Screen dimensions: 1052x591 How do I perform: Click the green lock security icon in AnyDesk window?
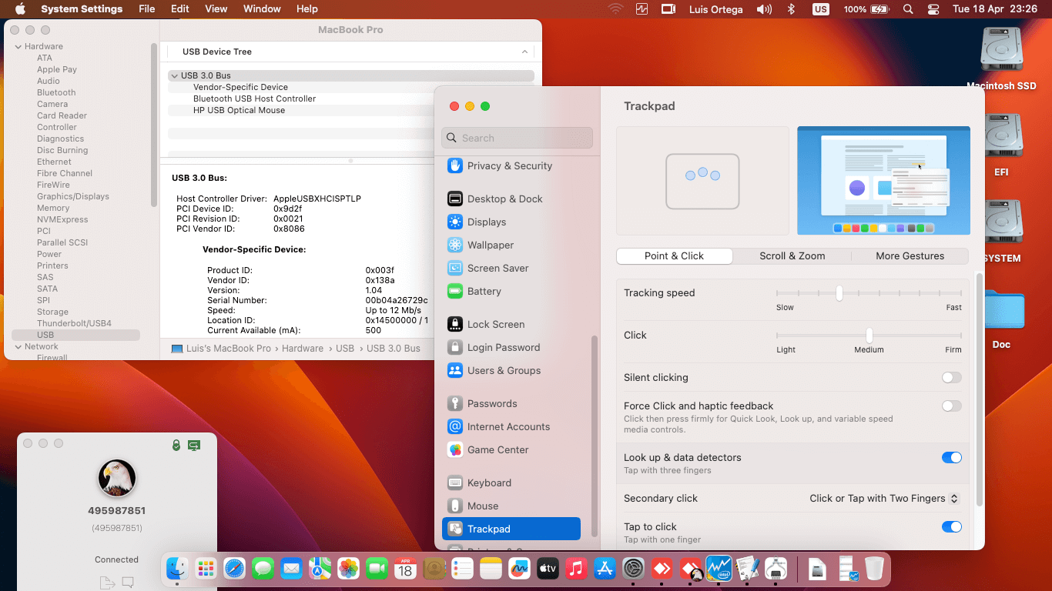[176, 445]
